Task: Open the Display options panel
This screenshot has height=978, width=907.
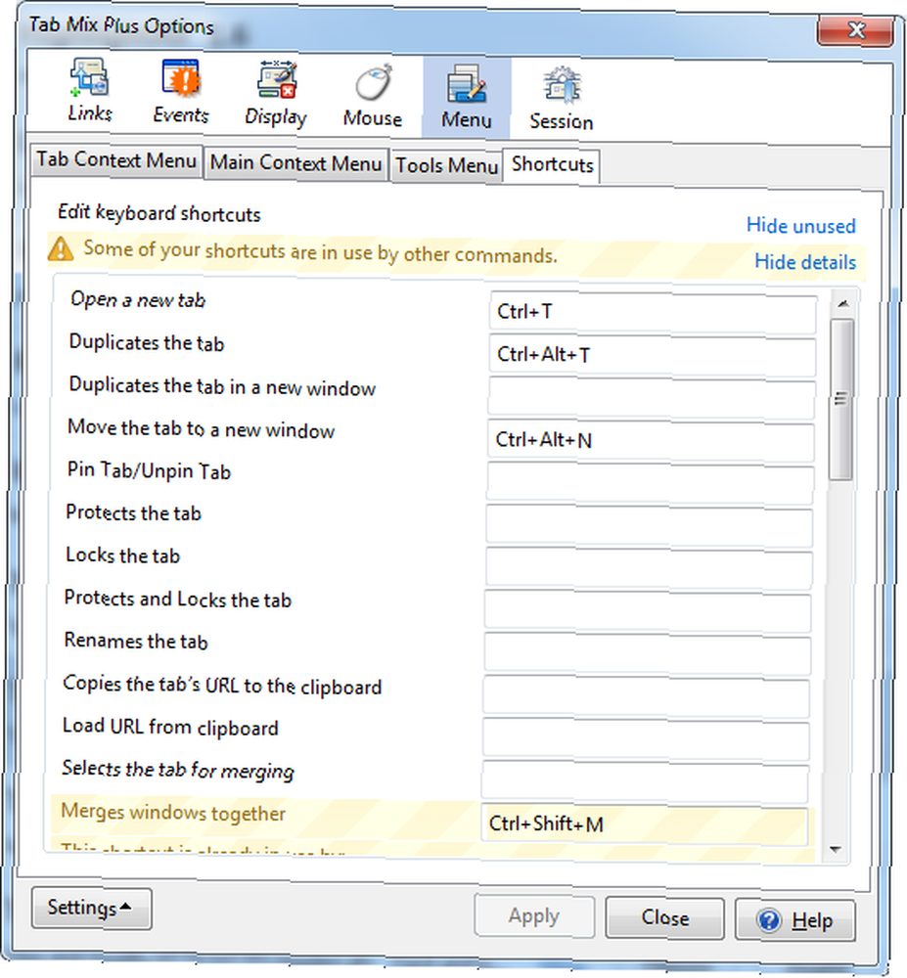Action: click(276, 94)
